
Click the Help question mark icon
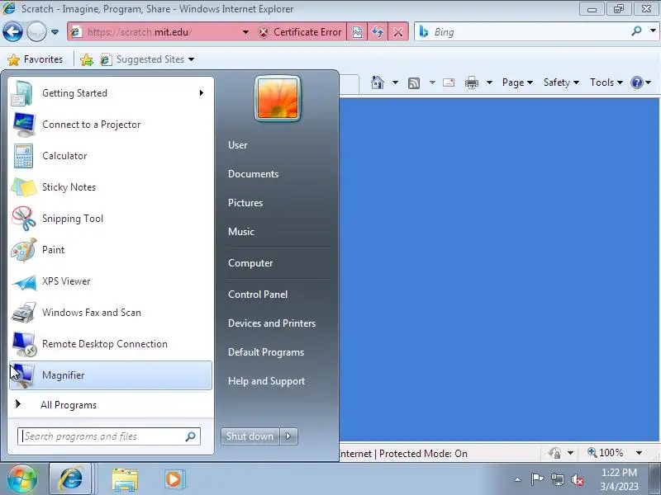pos(636,82)
